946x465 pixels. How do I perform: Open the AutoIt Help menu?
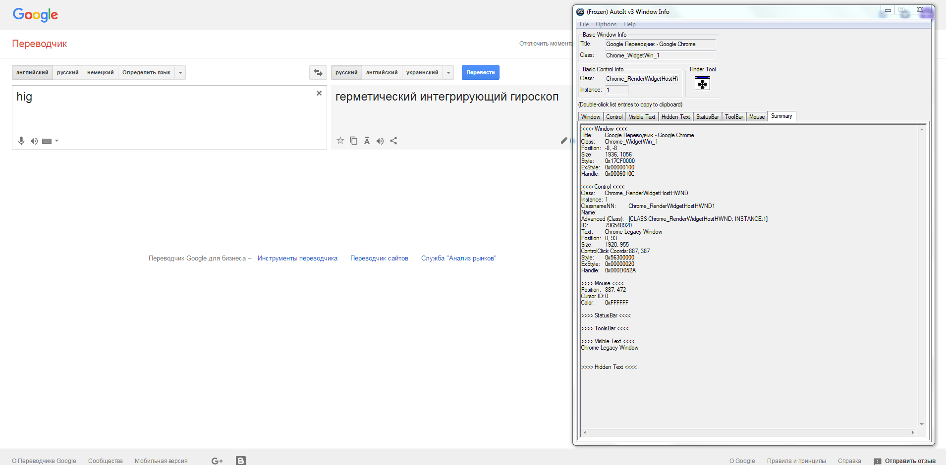point(629,24)
